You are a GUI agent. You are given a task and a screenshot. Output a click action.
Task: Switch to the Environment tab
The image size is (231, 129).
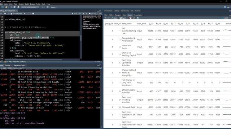(x=108, y=11)
